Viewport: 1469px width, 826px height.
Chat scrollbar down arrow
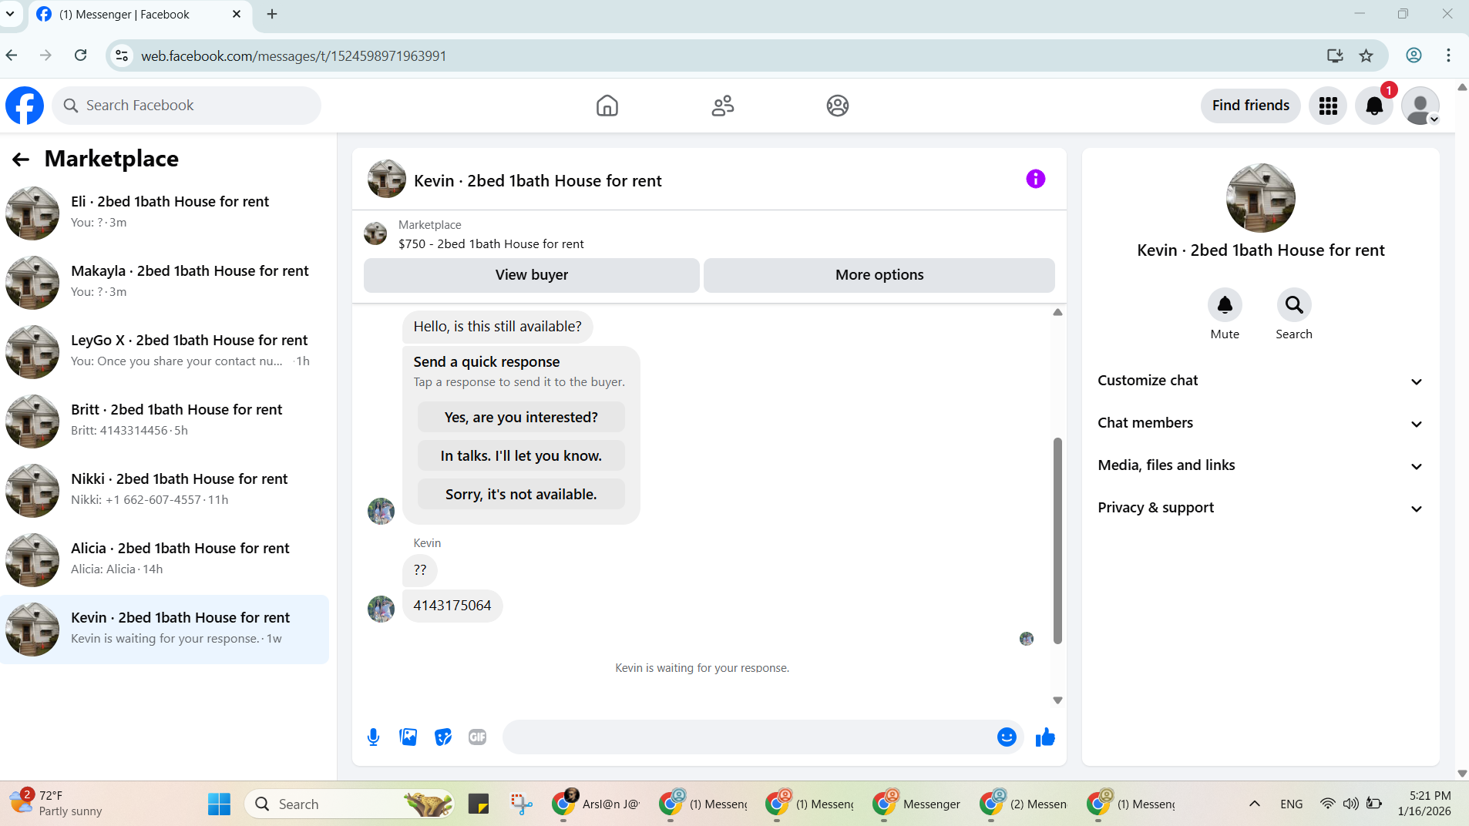coord(1057,700)
